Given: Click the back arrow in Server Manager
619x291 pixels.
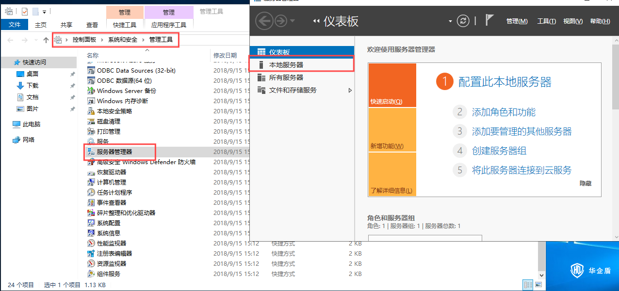Looking at the screenshot, I should pos(264,21).
